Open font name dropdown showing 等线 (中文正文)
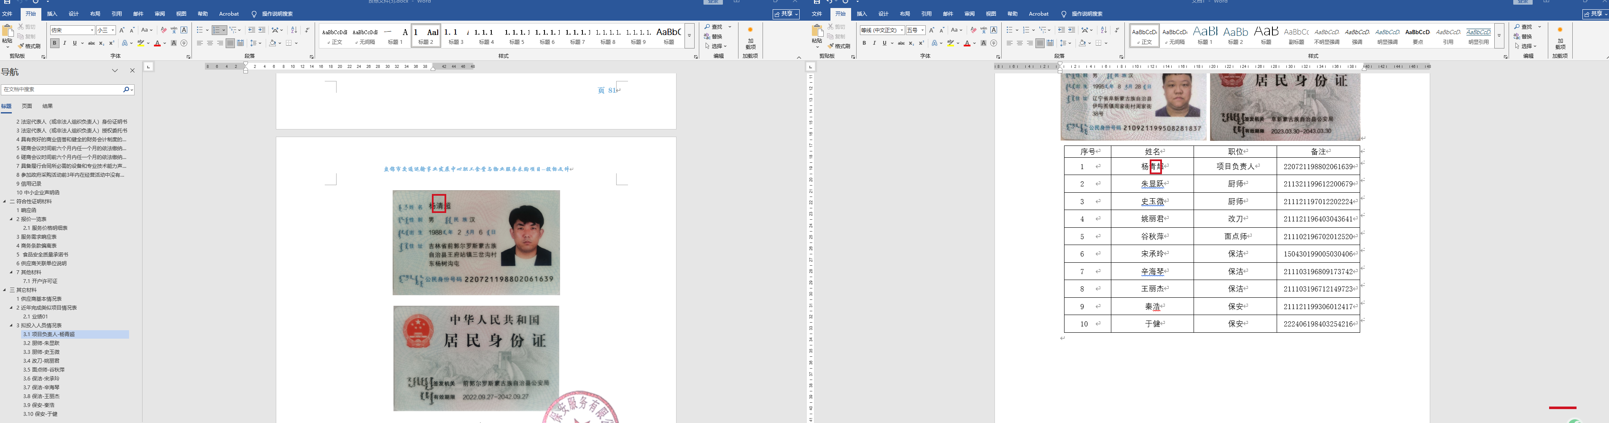The image size is (1609, 423). pyautogui.click(x=901, y=30)
